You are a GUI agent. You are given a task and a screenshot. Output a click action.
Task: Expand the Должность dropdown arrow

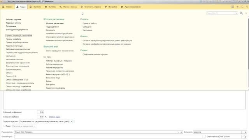coord(243,132)
